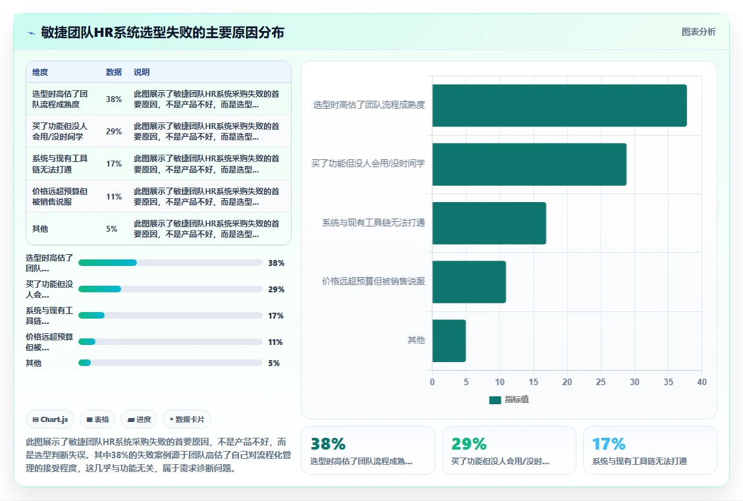The width and height of the screenshot is (743, 501).
Task: Click the 图表分析 label in header
Action: click(x=698, y=32)
